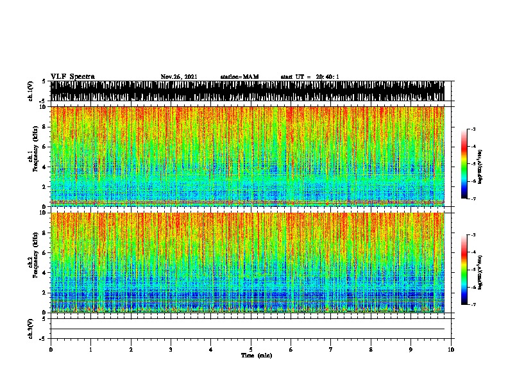Click time axis tick label "4"
Viewport: 508px width, 392px height.
pos(211,350)
